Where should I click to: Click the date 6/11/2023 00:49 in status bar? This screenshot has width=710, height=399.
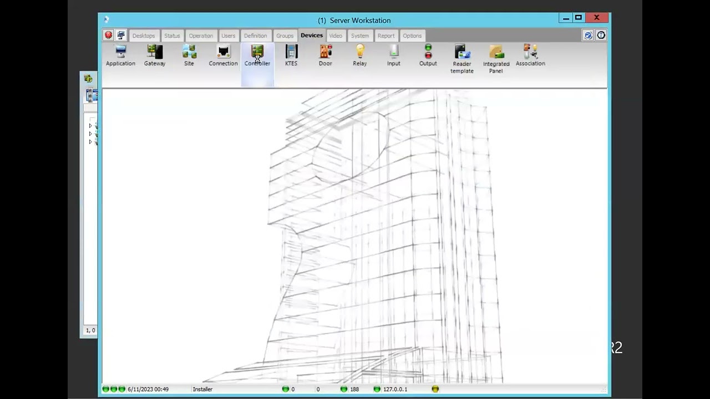tap(148, 389)
